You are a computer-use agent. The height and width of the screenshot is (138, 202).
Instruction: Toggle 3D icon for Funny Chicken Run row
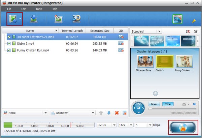point(121,50)
